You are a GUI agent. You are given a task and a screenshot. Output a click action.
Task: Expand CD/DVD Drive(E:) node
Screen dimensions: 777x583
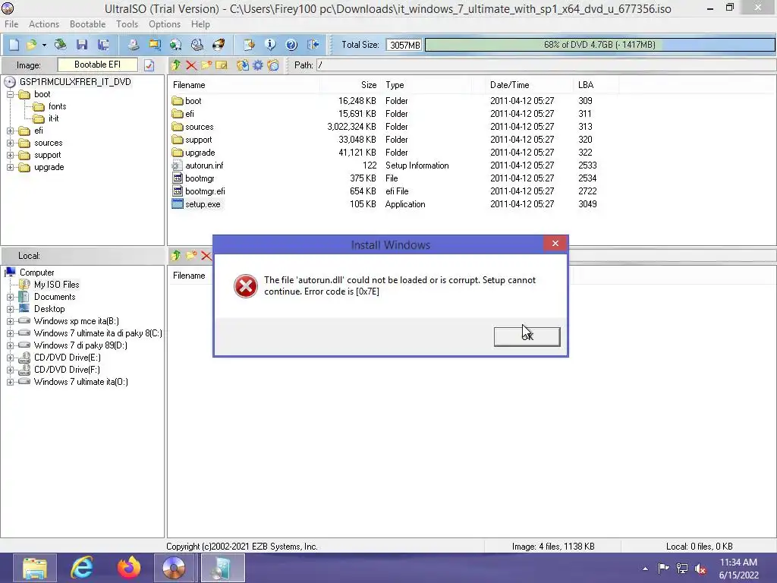pyautogui.click(x=10, y=358)
